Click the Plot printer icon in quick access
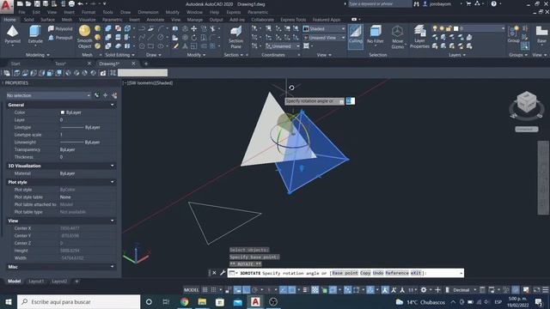This screenshot has height=309, width=550. 71,3
